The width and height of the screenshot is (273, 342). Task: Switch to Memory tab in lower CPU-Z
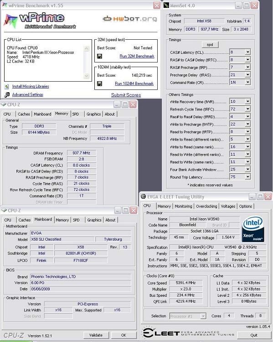pyautogui.click(x=62, y=220)
